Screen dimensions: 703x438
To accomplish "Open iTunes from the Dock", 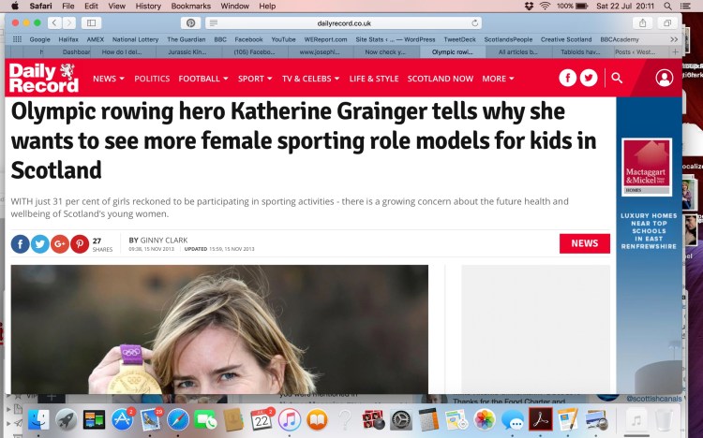I will (x=290, y=420).
